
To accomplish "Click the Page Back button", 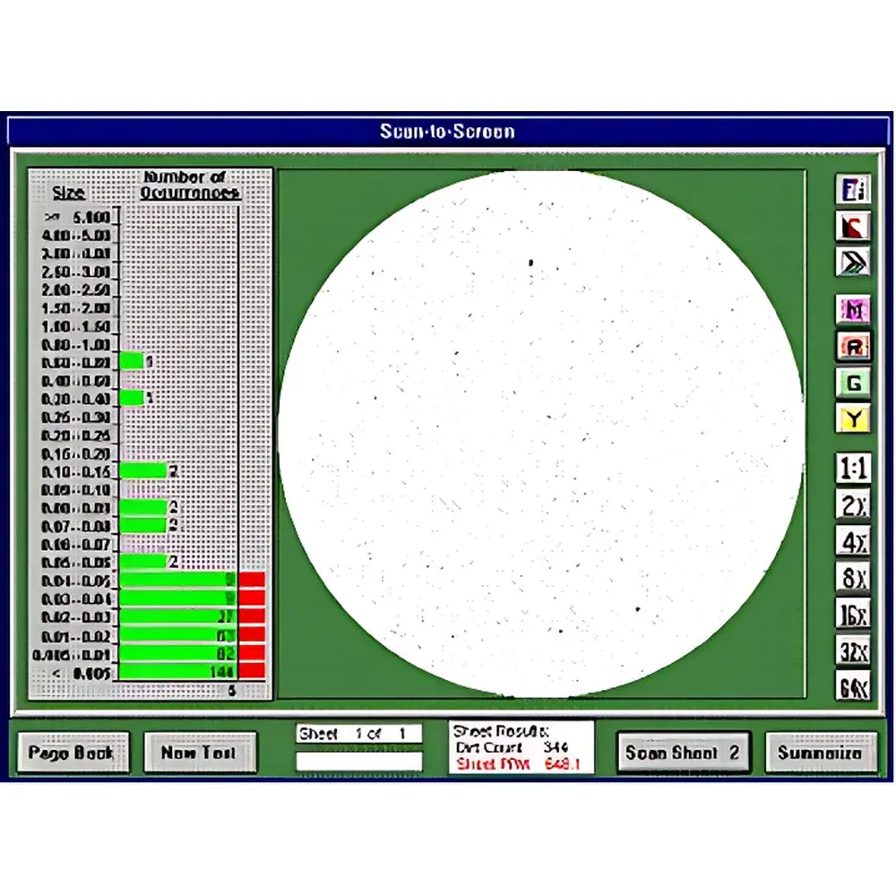I will pyautogui.click(x=73, y=753).
